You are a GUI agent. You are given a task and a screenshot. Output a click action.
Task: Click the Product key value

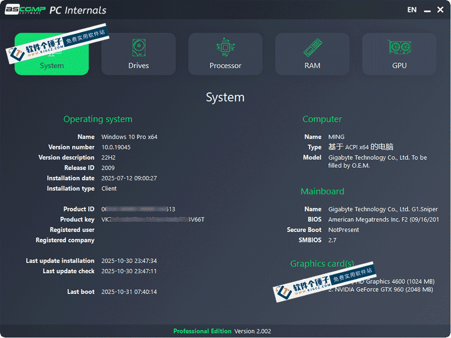point(152,220)
